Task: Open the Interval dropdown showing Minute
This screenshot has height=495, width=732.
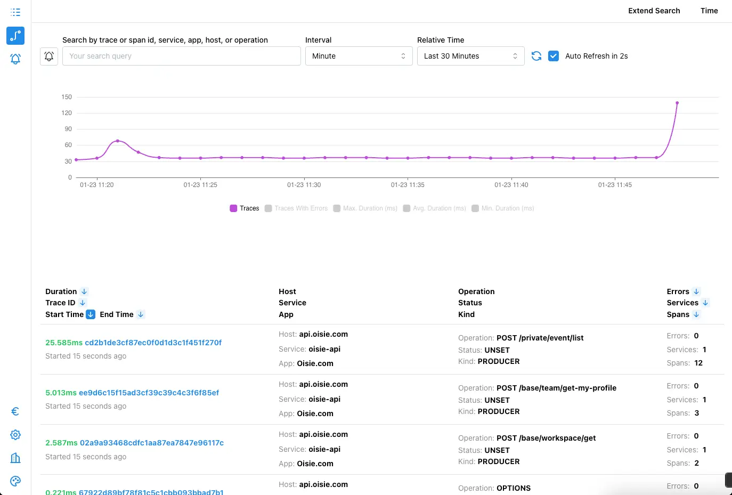Action: pyautogui.click(x=359, y=55)
